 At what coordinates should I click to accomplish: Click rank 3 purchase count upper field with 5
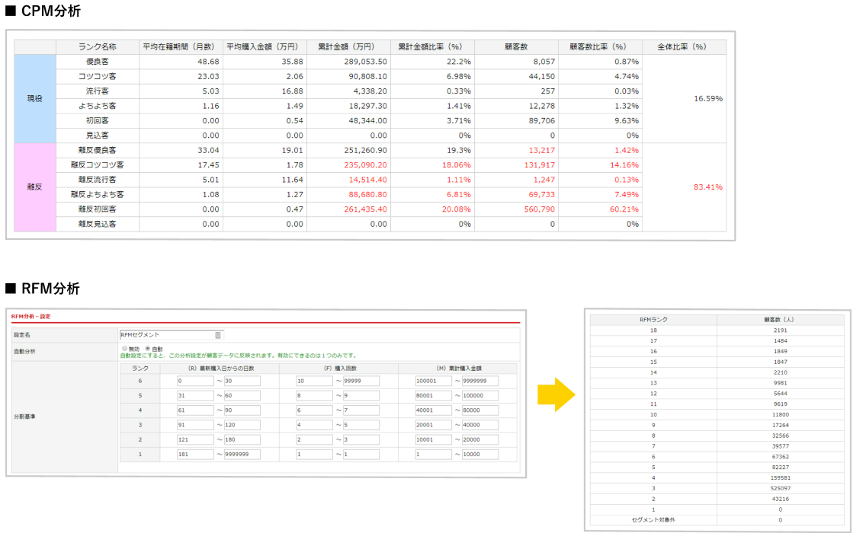point(361,425)
